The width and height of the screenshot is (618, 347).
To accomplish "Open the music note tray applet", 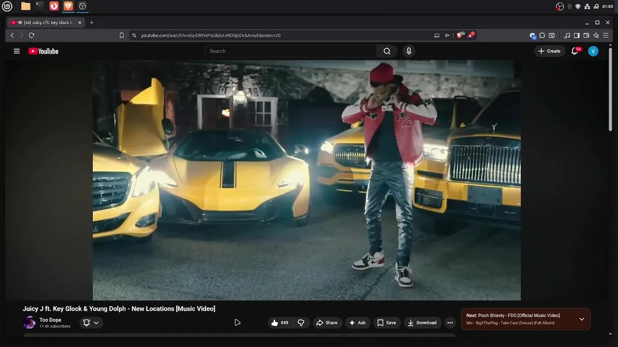I will point(596,6).
